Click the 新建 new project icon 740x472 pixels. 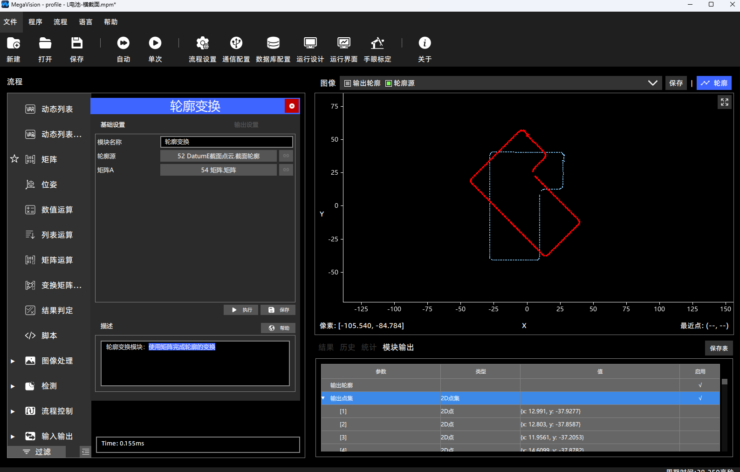tap(14, 43)
